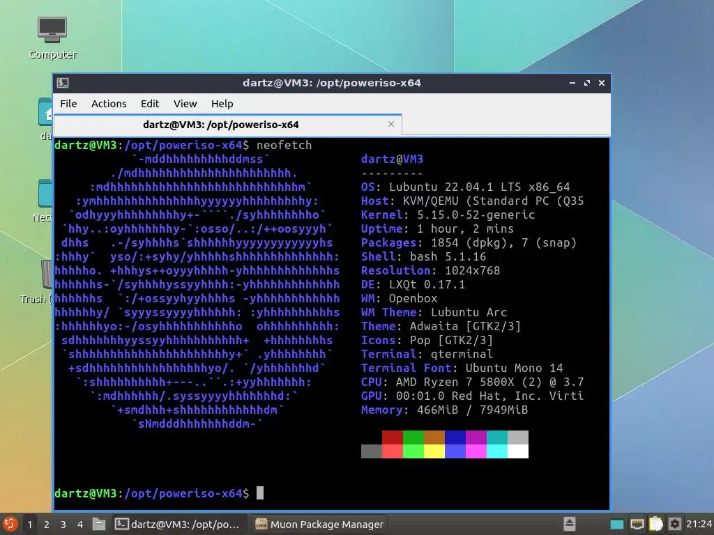Click the DE 'LXQt 0.17.1' value
714x535 pixels.
coord(427,285)
